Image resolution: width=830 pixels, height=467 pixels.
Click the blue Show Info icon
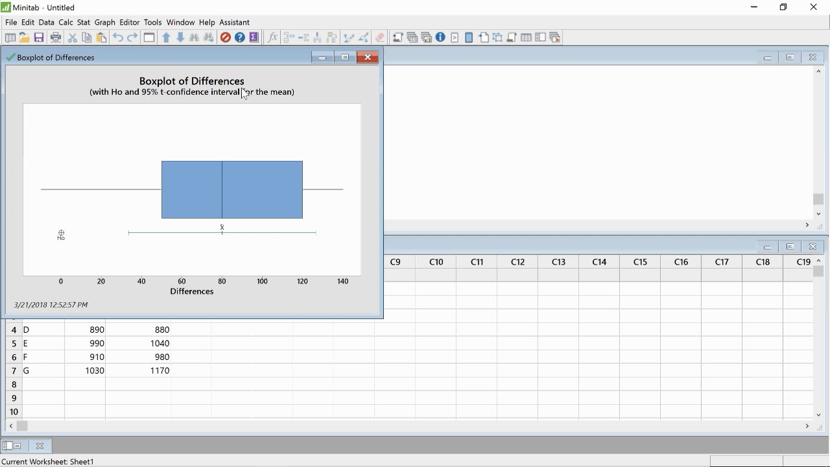[x=440, y=38]
